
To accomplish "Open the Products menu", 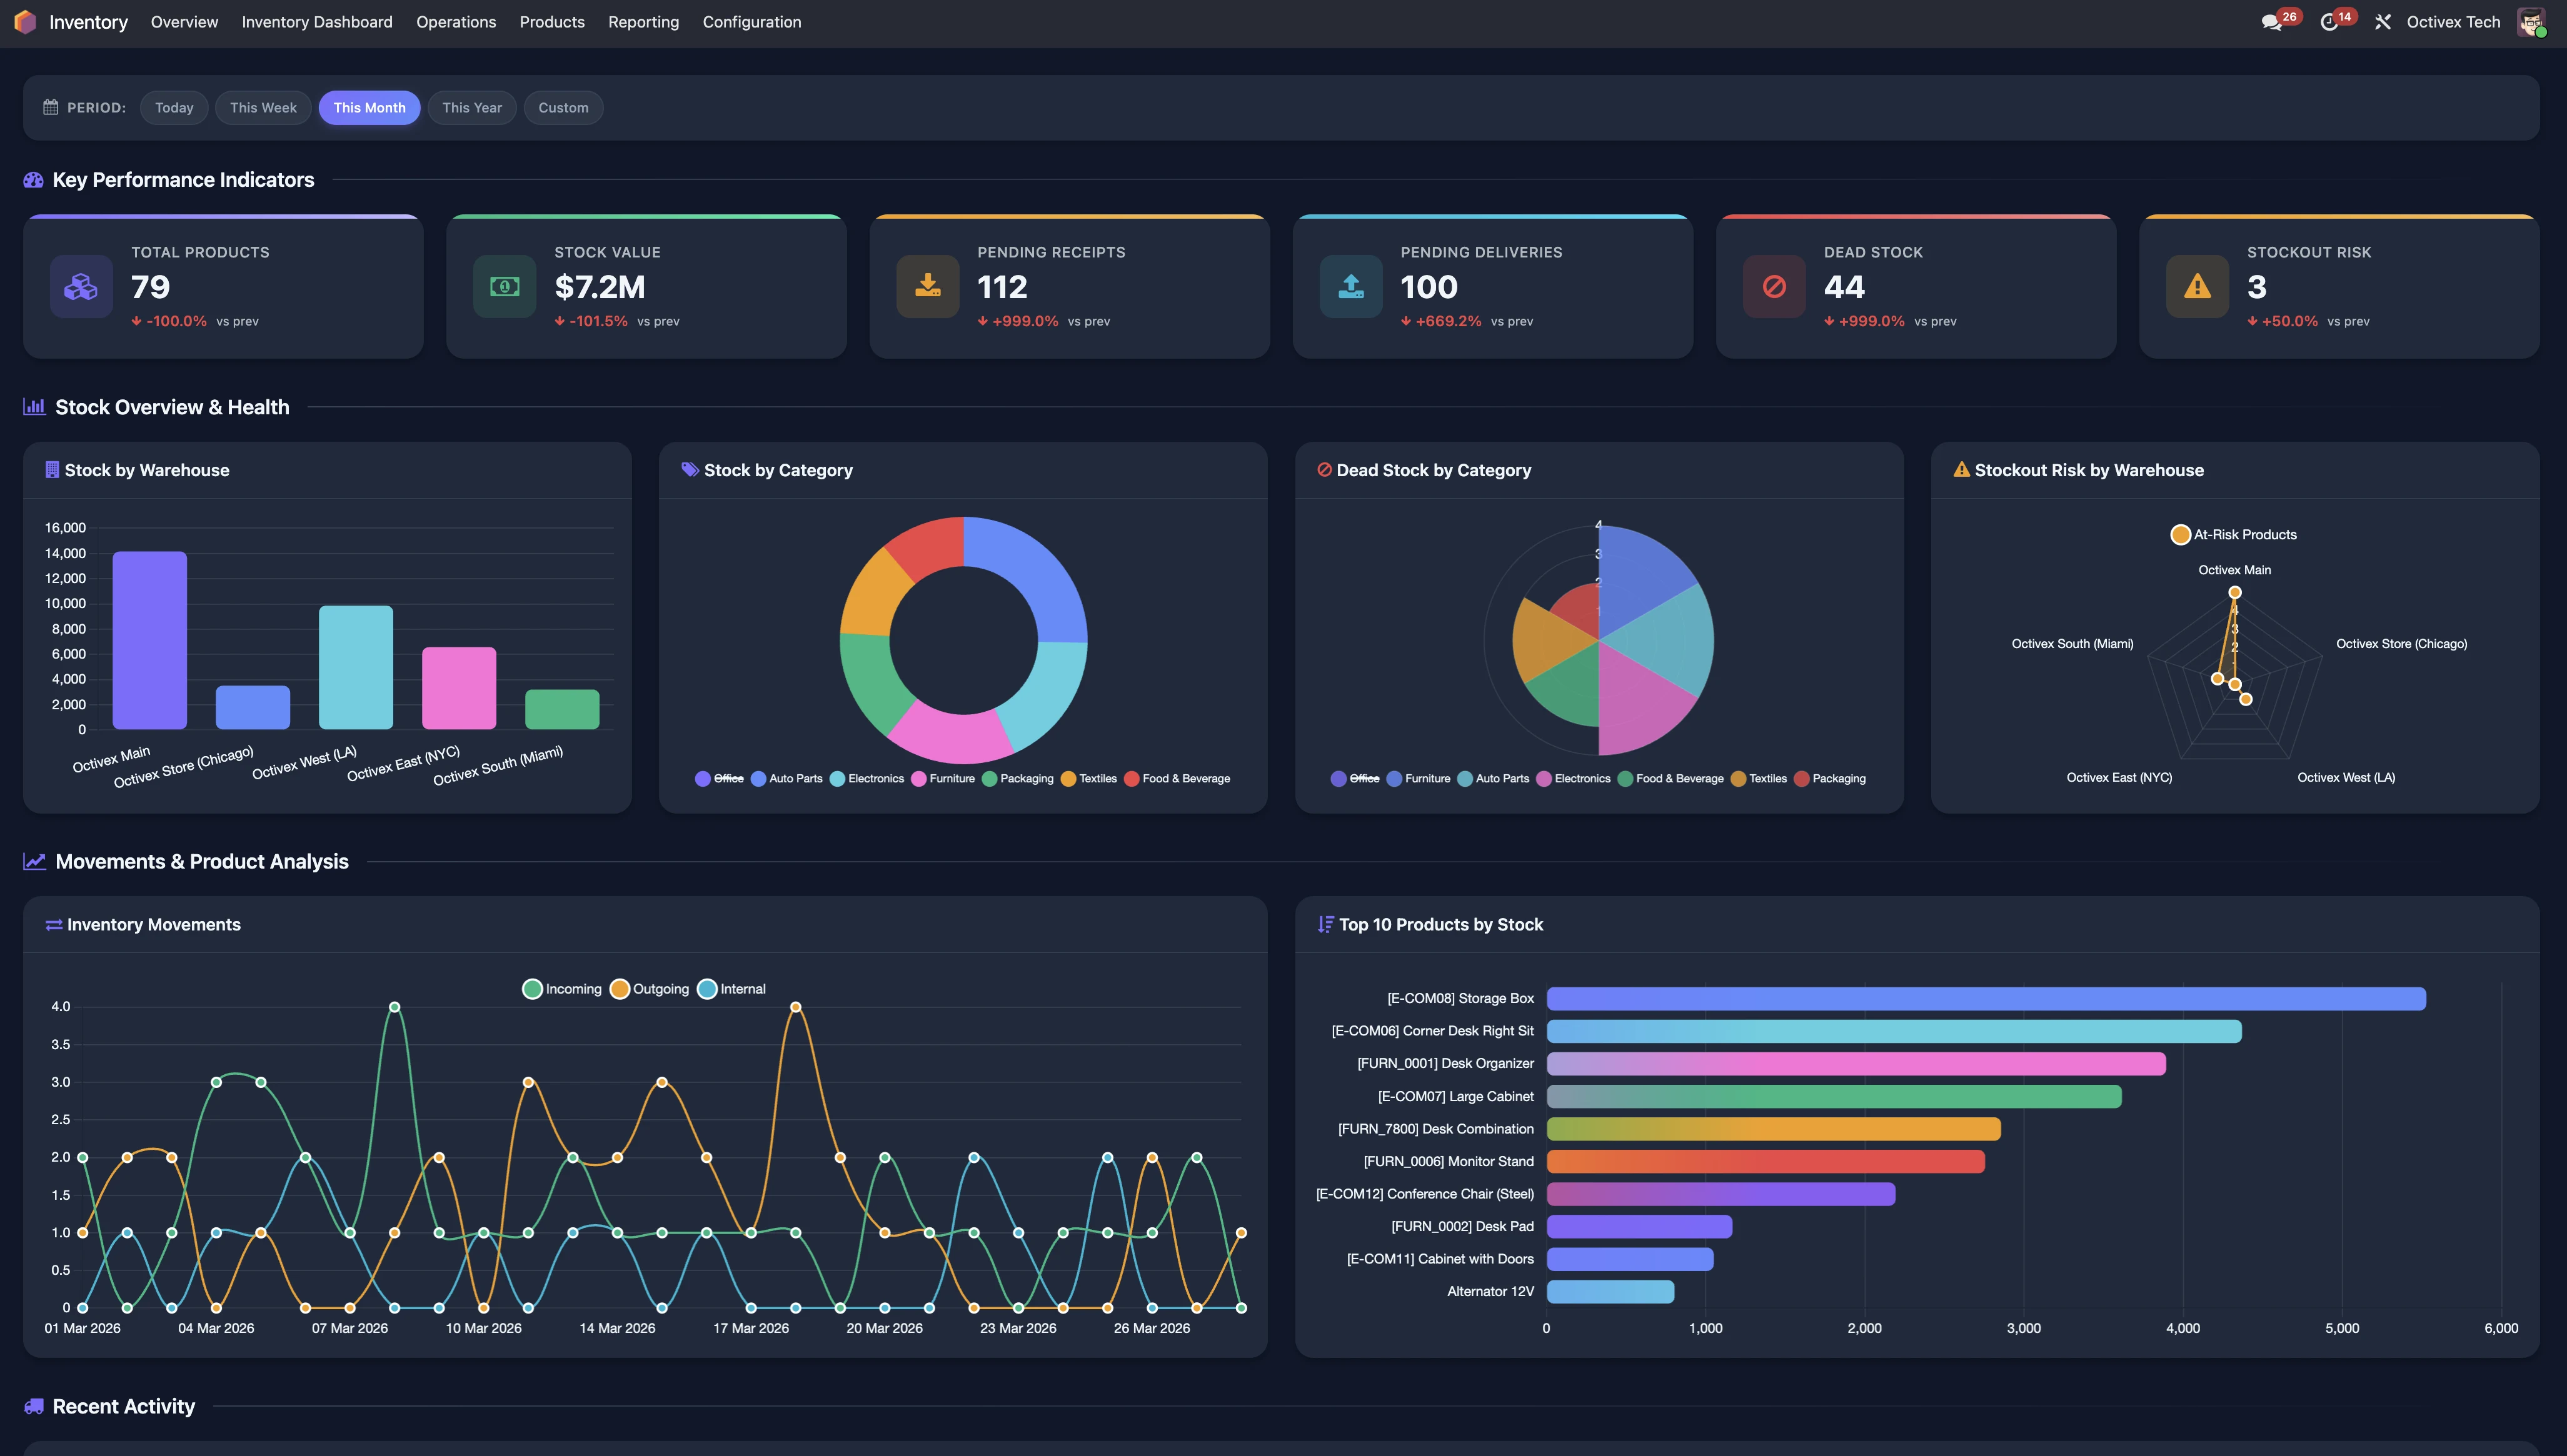I will pos(552,22).
